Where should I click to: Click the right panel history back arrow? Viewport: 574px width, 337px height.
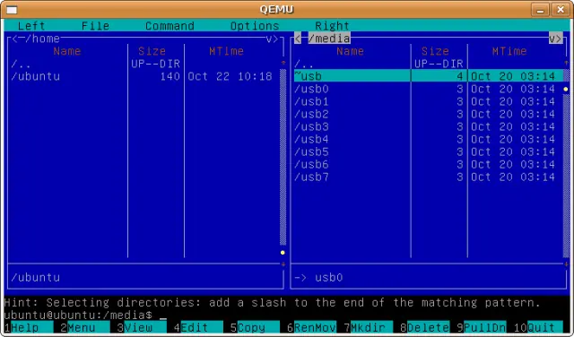[298, 39]
